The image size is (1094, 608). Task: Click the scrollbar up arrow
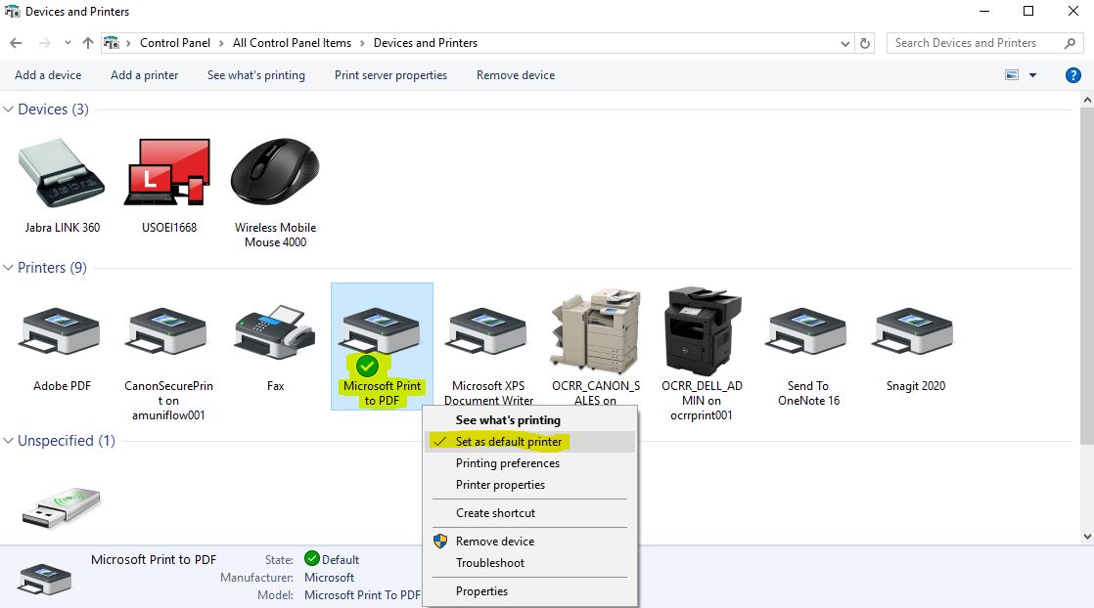(1087, 100)
